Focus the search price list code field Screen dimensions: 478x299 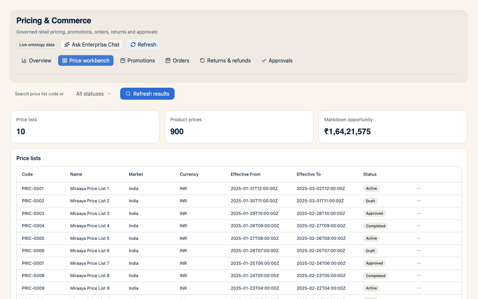coord(39,94)
